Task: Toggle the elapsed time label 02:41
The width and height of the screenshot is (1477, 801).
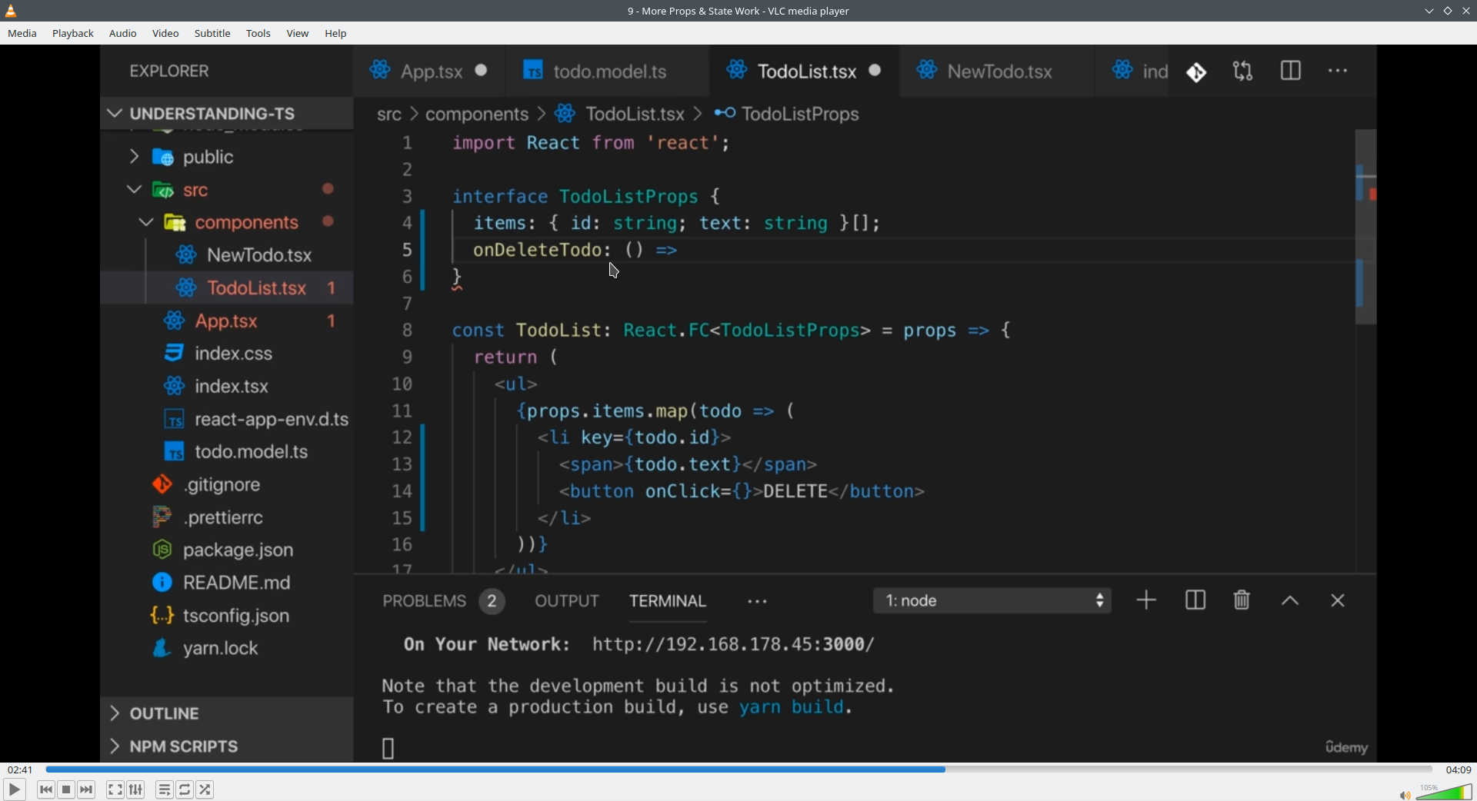Action: tap(20, 769)
